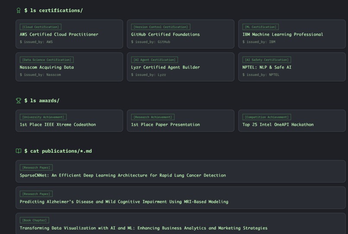Screen dimensions: 348x234
Task: Click the [Version Control Certification] tag
Action: [x=161, y=27]
